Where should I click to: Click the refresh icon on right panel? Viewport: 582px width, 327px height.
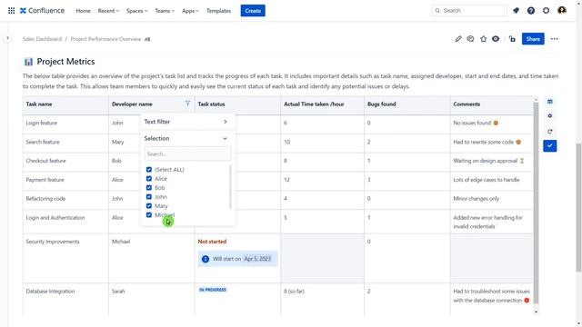pyautogui.click(x=550, y=131)
